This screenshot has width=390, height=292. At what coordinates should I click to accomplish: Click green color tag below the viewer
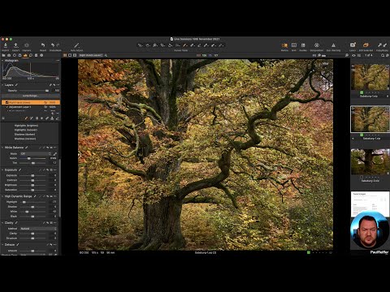tap(309, 252)
